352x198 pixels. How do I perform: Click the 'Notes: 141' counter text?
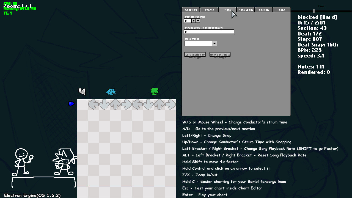[x=311, y=67]
